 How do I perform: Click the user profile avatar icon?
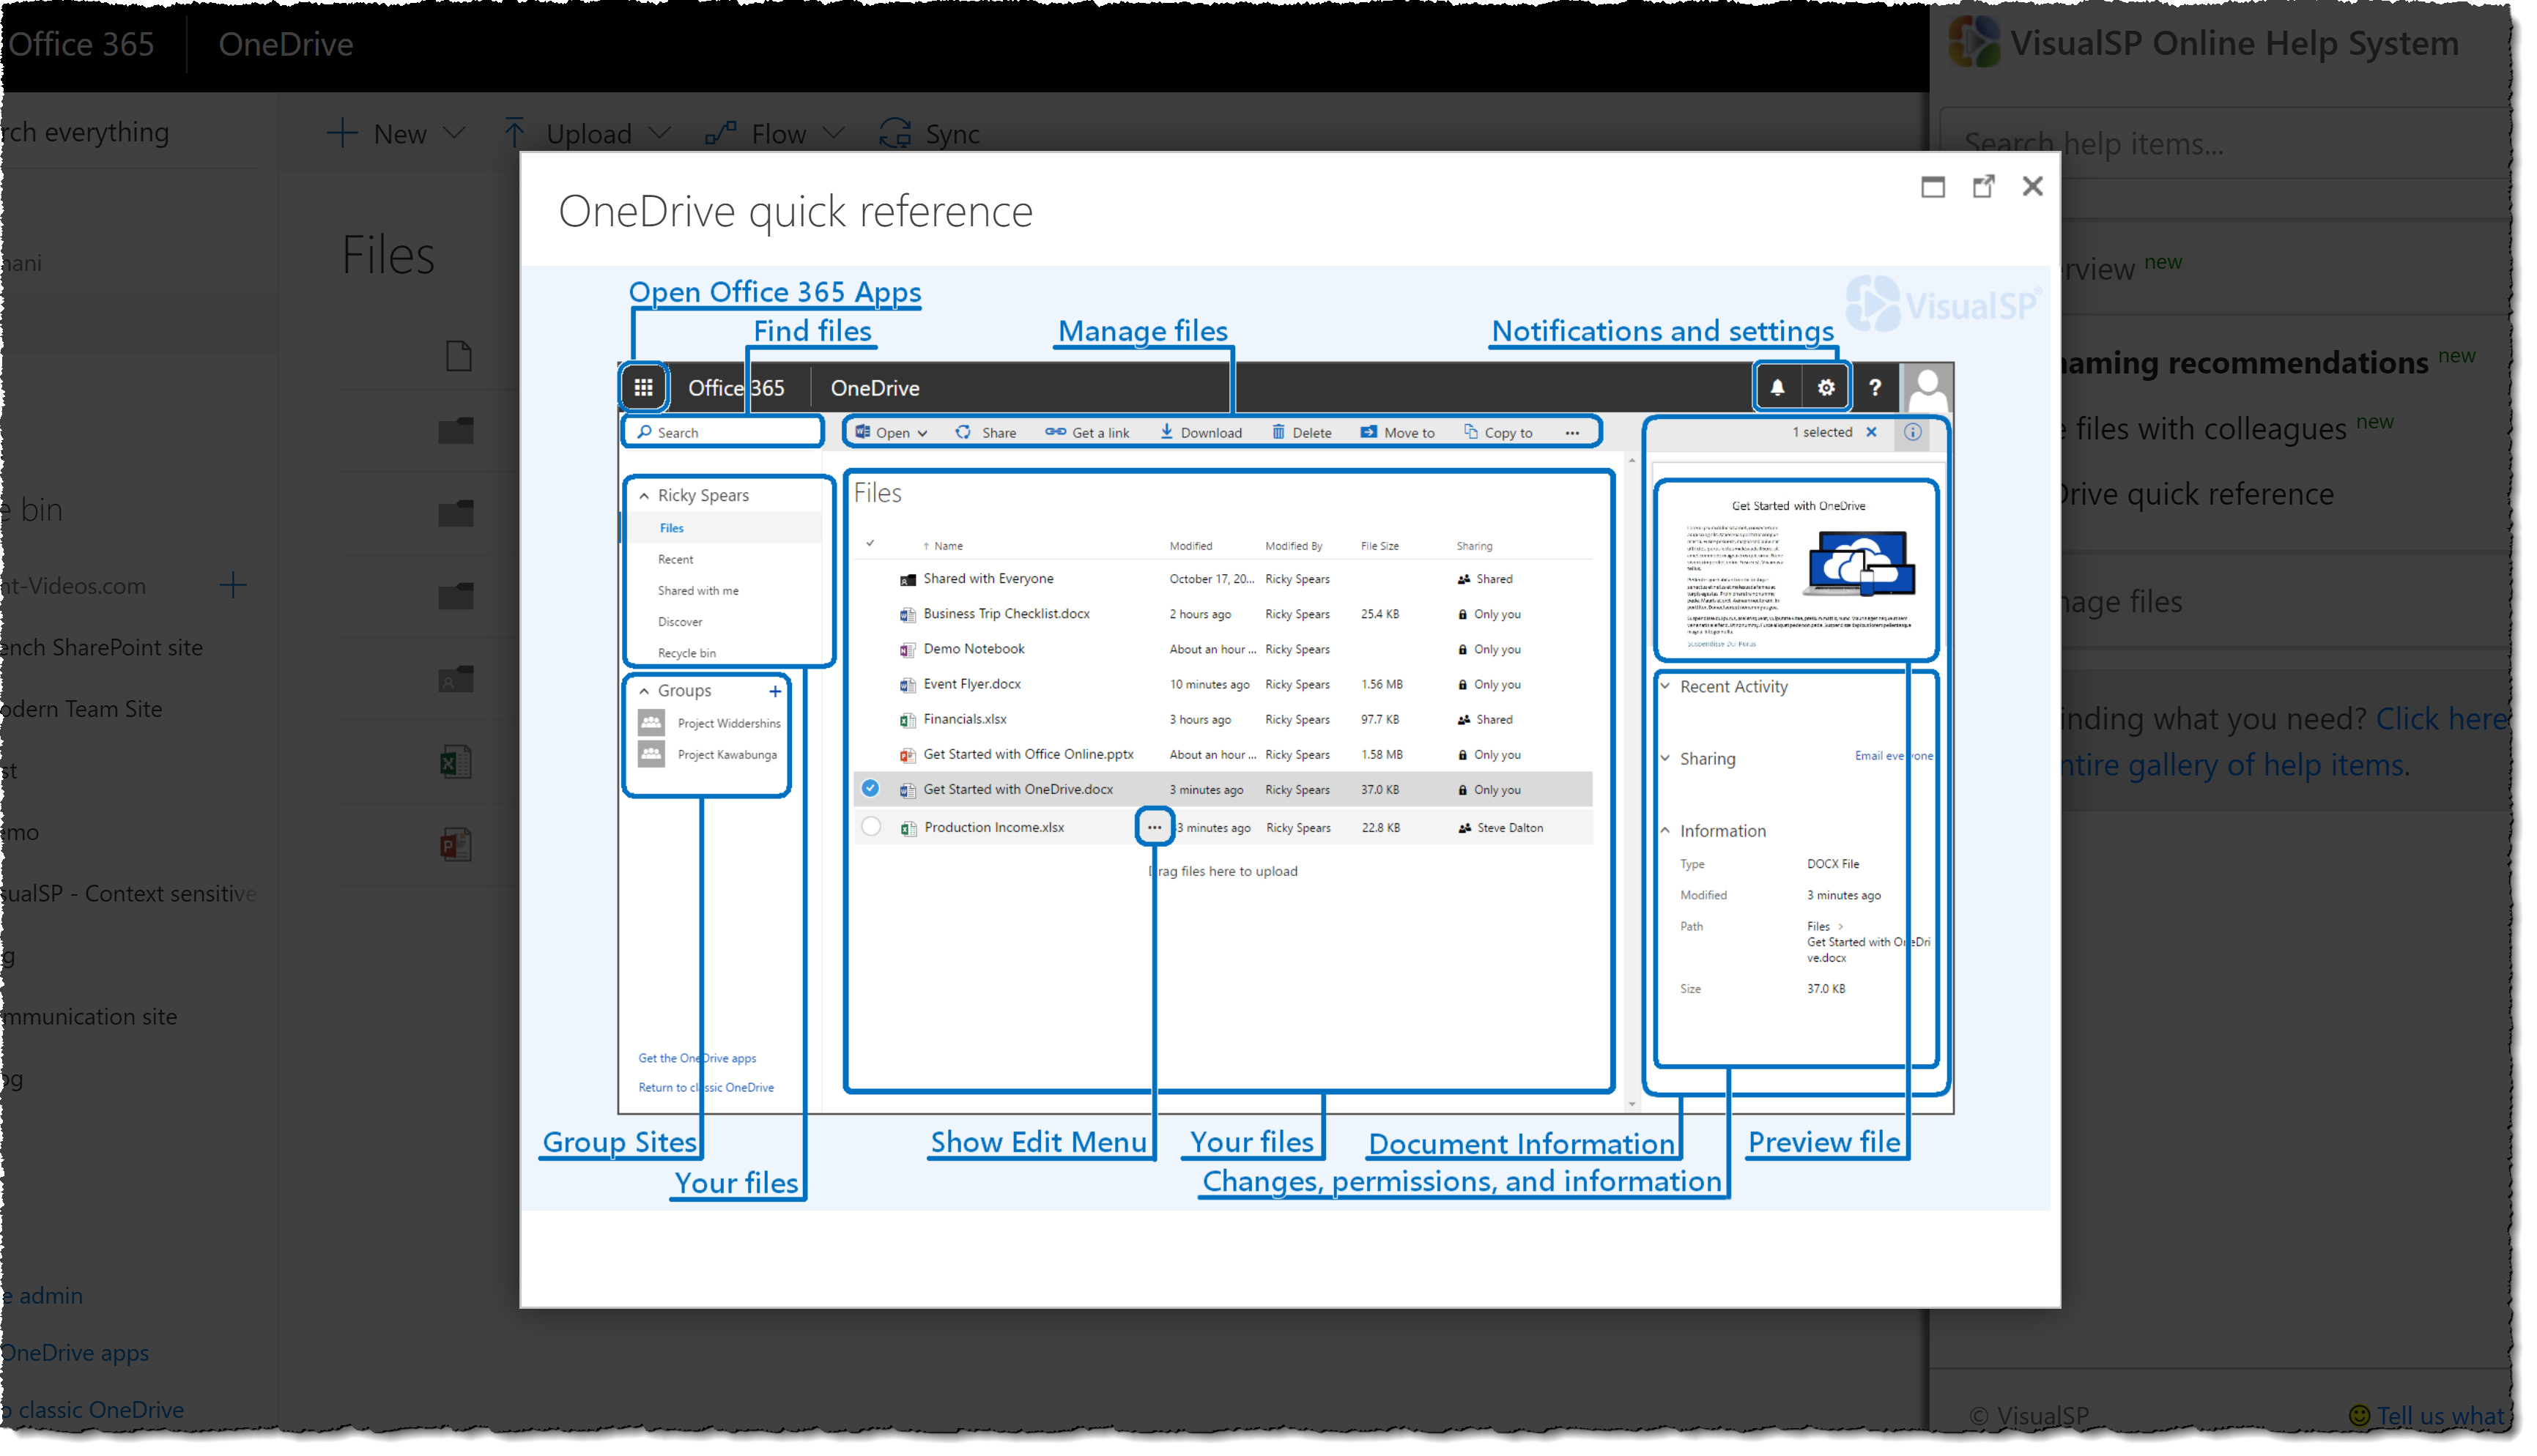tap(1929, 388)
